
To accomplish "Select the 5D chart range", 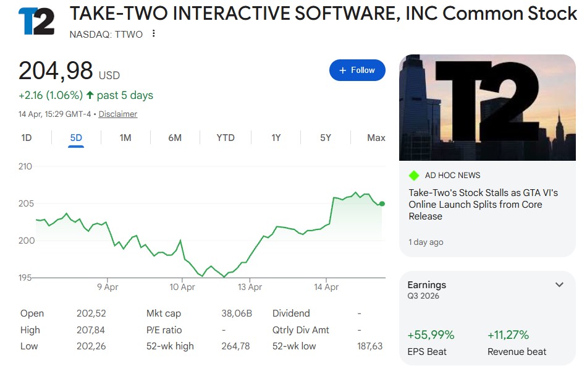I will click(x=76, y=138).
